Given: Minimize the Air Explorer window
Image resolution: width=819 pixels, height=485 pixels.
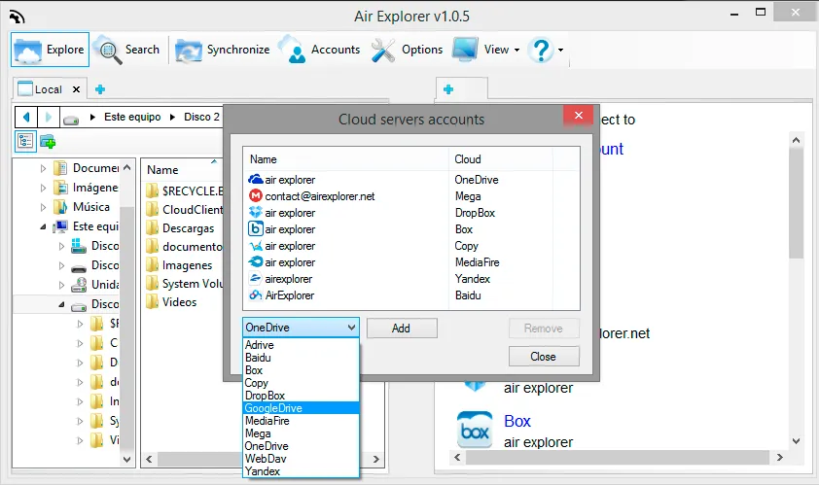Looking at the screenshot, I should [x=734, y=15].
